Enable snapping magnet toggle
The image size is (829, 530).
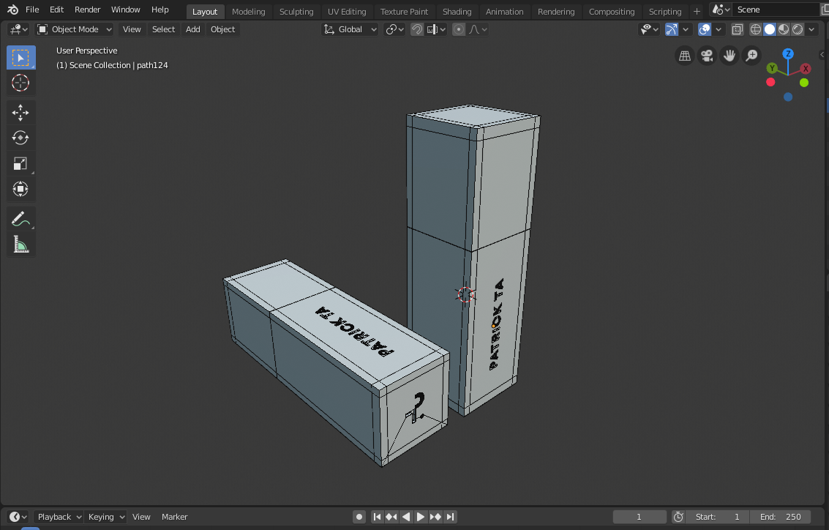417,29
